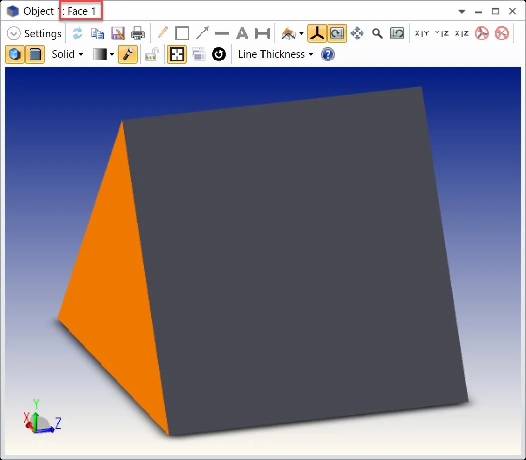
Task: Toggle the flashlight lighting button
Action: coord(128,54)
